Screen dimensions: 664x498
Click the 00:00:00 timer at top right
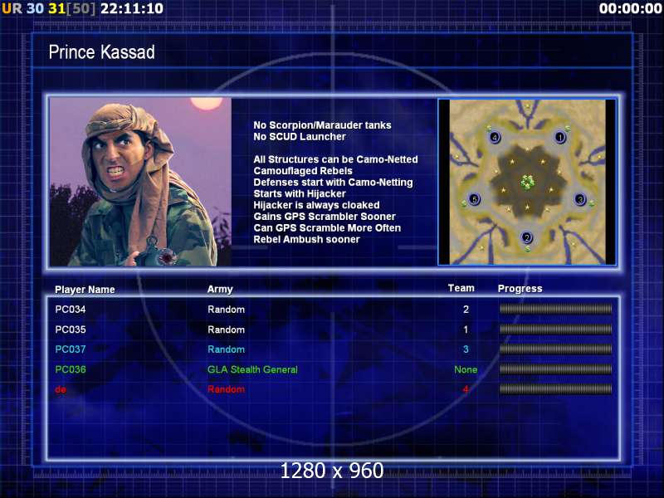630,8
